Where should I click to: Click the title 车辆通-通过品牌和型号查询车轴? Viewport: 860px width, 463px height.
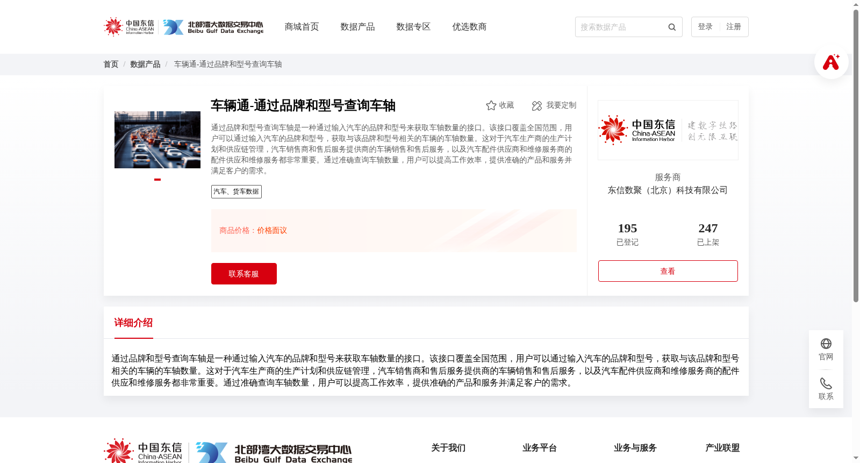(303, 105)
